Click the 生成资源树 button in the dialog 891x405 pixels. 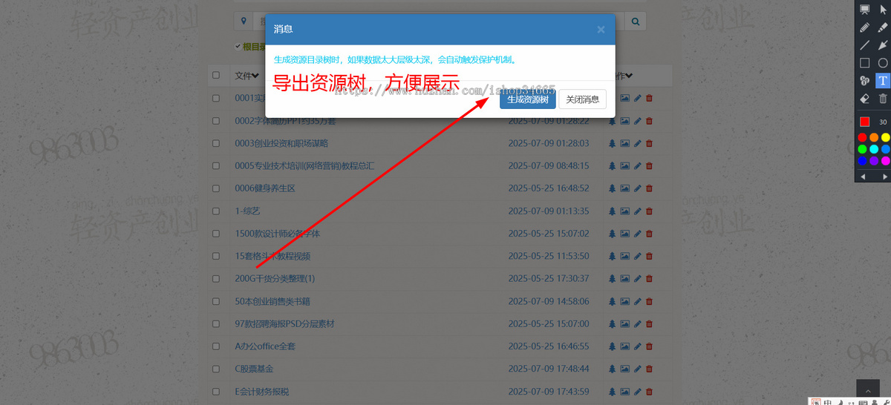point(527,99)
